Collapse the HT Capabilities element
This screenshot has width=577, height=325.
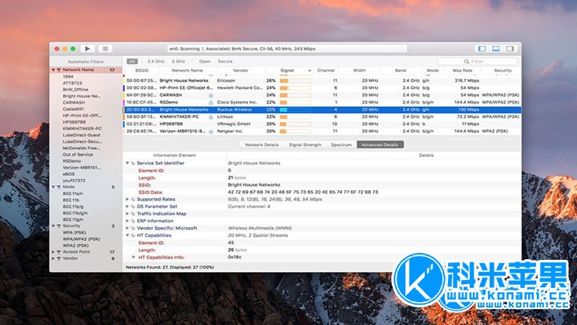127,235
